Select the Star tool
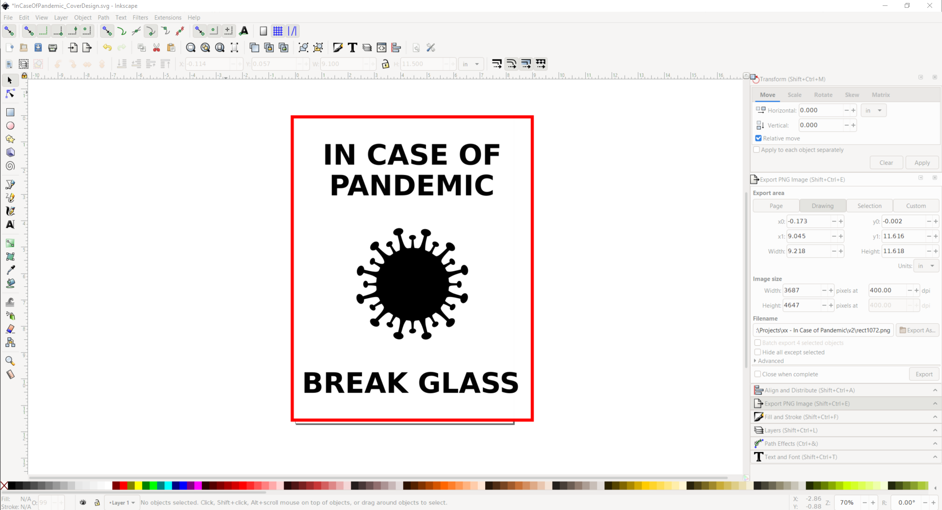The height and width of the screenshot is (510, 942). point(10,139)
